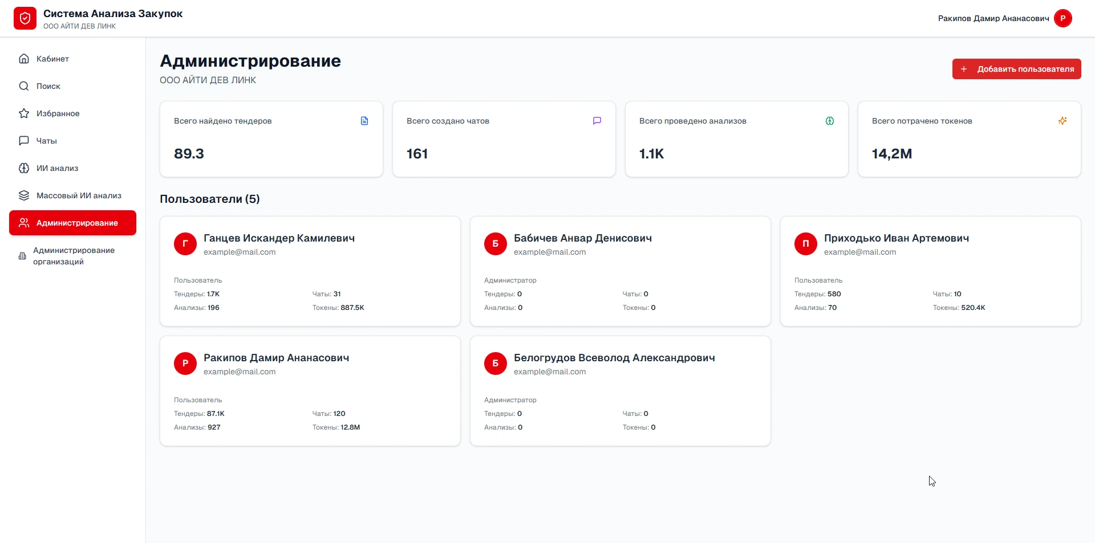The height and width of the screenshot is (543, 1095).
Task: Click the sparkle icon on tokens card
Action: point(1062,121)
